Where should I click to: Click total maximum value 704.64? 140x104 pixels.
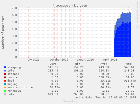(129, 94)
